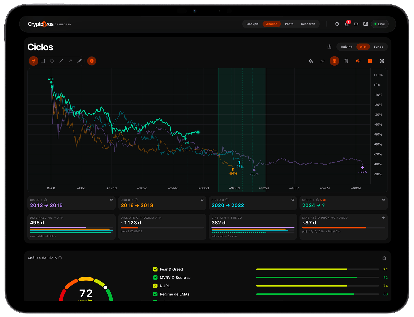Click the Fear & Greed score bar
The height and width of the screenshot is (317, 414).
(317, 269)
